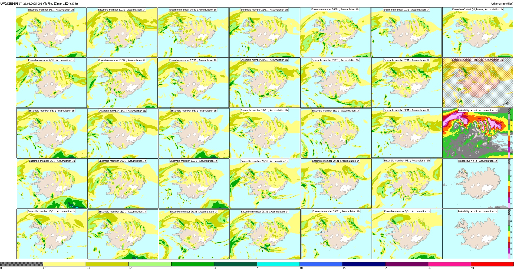The height and width of the screenshot is (270, 514).
Task: Open the Ensemble member 19/31 map panel
Action: (x=194, y=184)
